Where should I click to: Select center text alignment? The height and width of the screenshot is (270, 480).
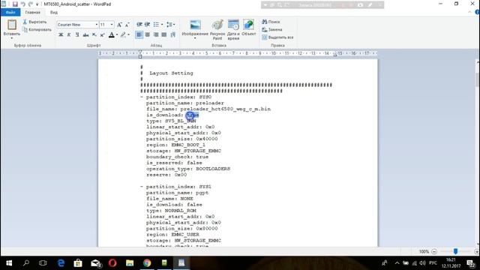point(148,35)
